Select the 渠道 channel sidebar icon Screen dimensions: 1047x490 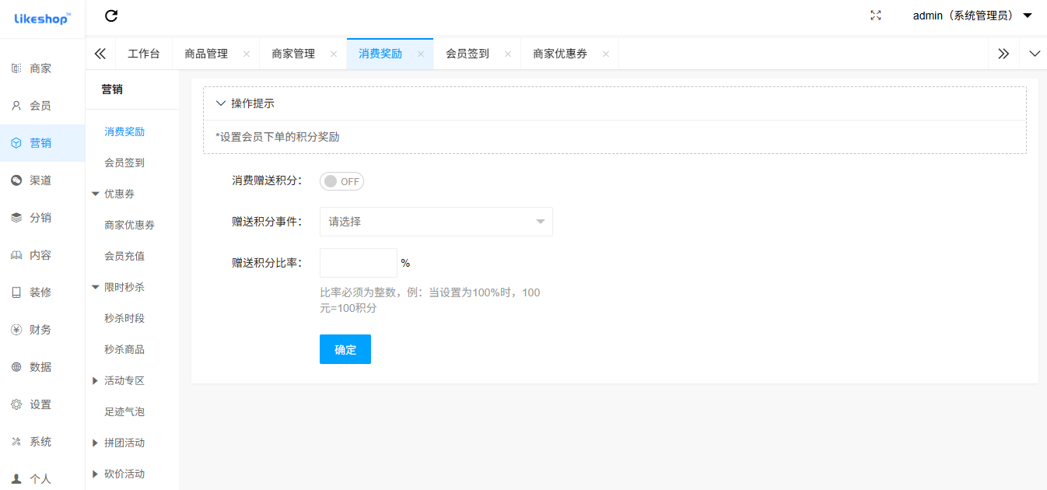(16, 180)
